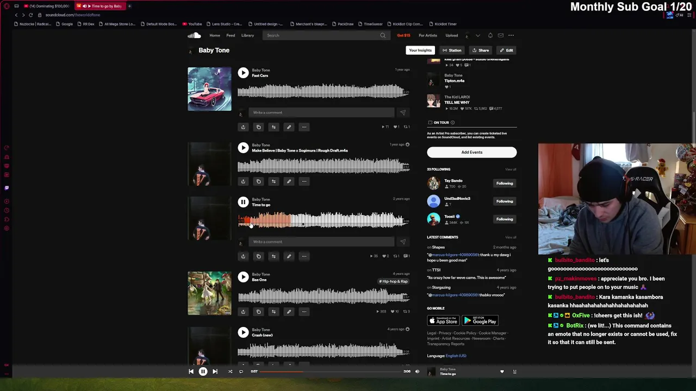Viewport: 696px width, 391px height.
Task: Seek on the bottom progress bar
Action: pos(331,371)
